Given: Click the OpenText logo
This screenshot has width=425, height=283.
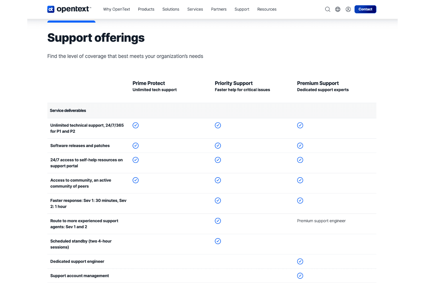Looking at the screenshot, I should pyautogui.click(x=69, y=9).
